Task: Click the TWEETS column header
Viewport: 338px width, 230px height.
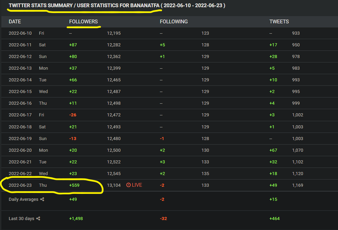Action: click(279, 21)
